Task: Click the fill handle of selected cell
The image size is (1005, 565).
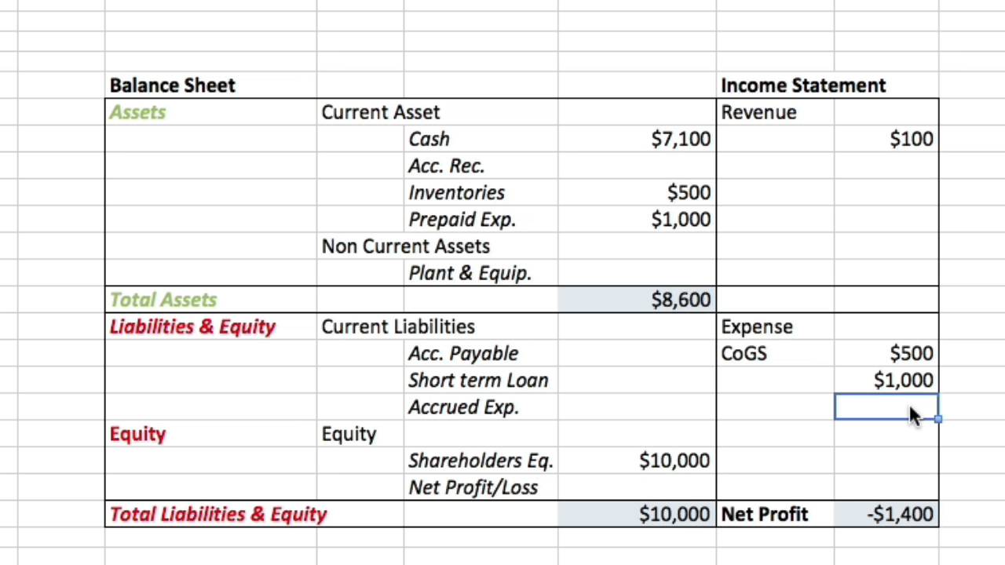Action: (938, 420)
